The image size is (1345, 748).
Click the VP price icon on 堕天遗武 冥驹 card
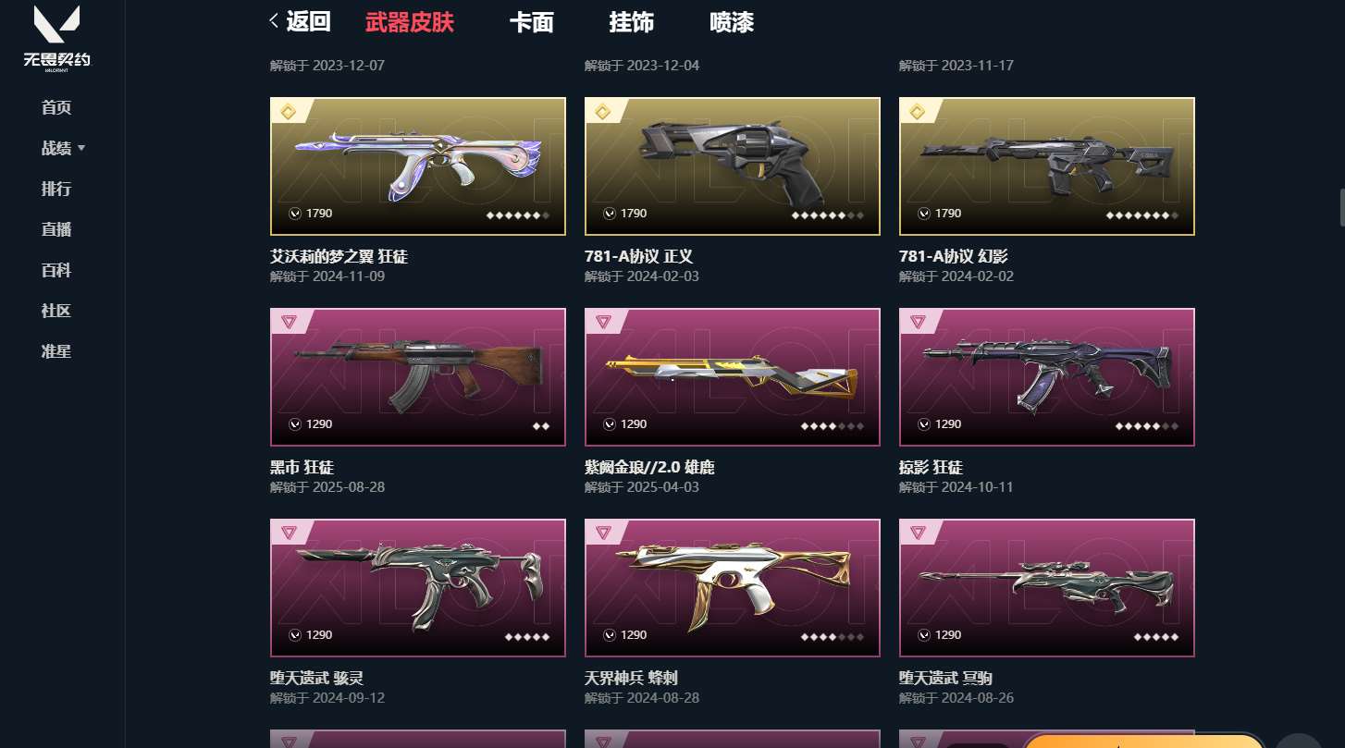(924, 635)
